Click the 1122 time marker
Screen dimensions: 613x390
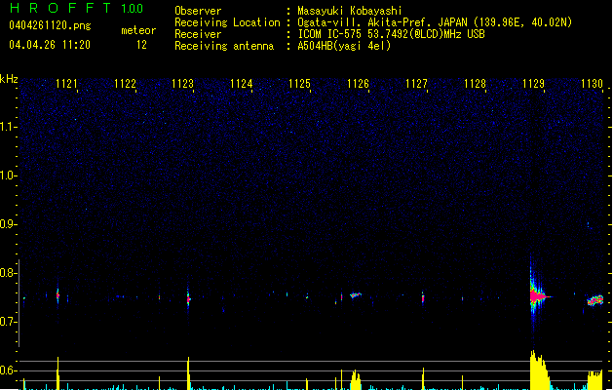[125, 84]
